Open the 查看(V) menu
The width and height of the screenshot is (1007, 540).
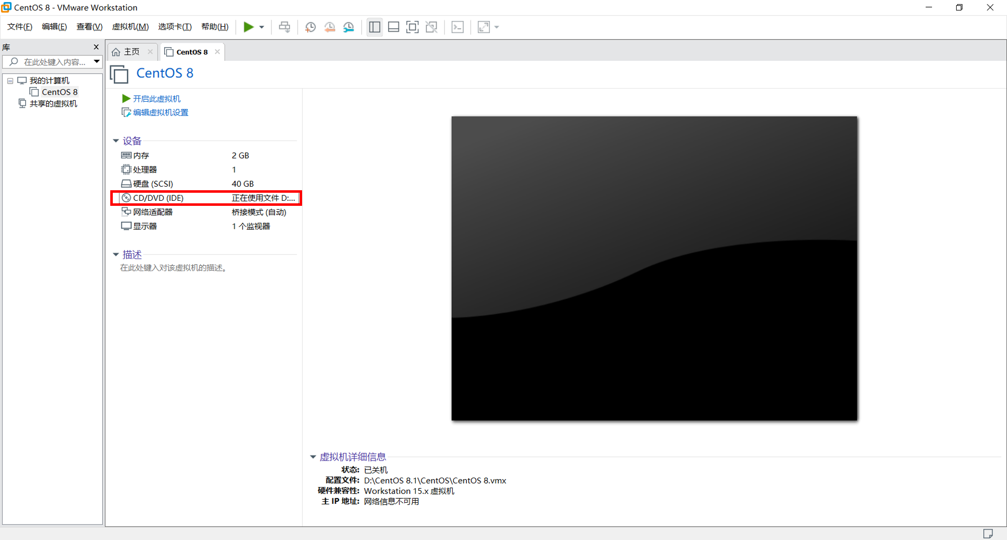pyautogui.click(x=89, y=27)
